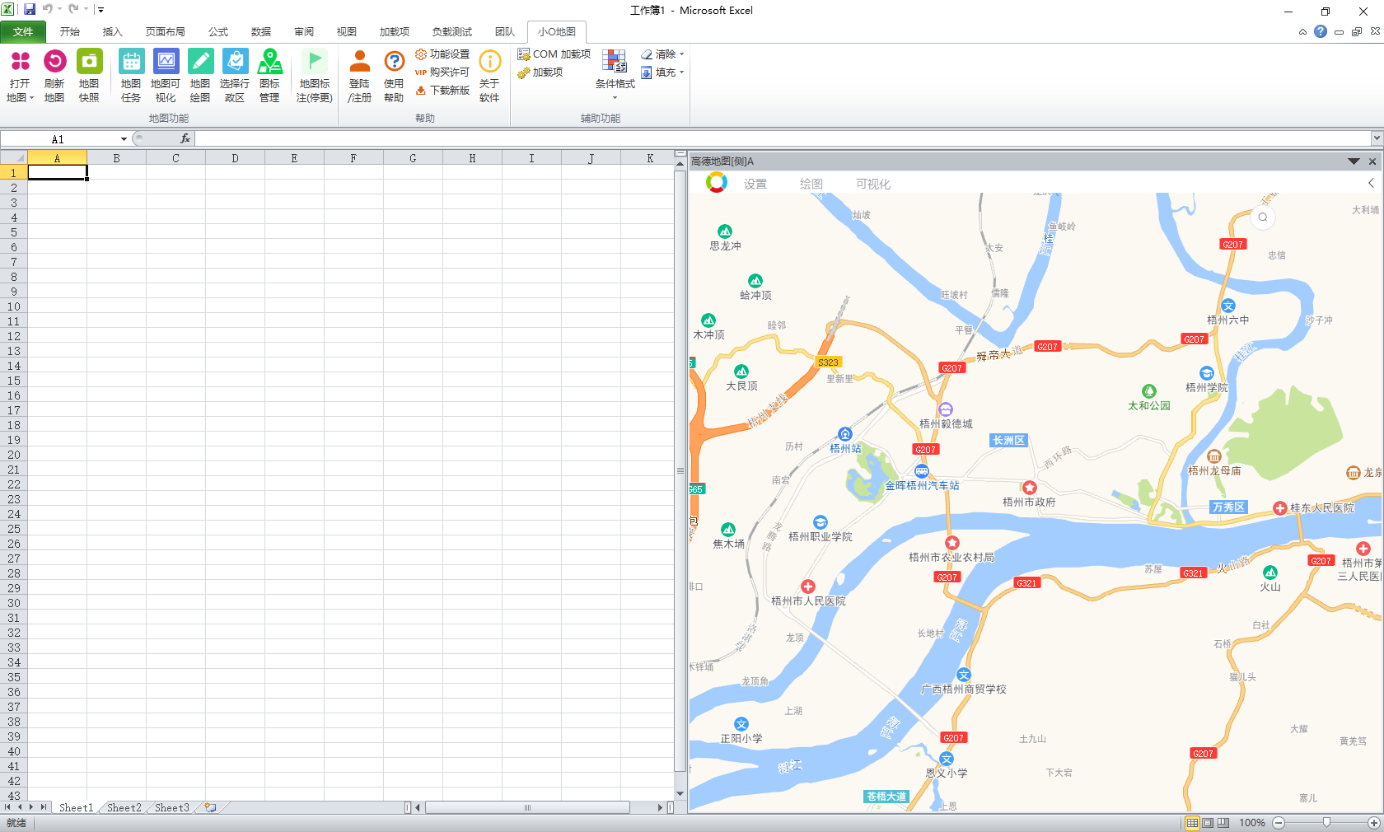Switch to the 数据 Data tab
1384x832 pixels.
tap(260, 32)
